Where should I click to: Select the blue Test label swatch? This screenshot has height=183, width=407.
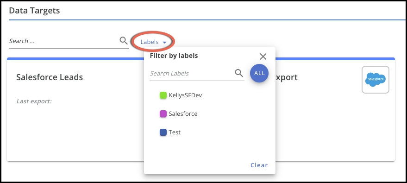tap(163, 133)
